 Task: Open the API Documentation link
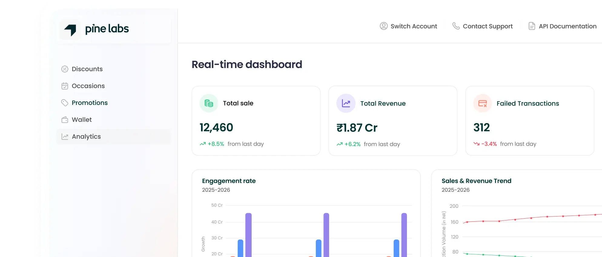(562, 26)
